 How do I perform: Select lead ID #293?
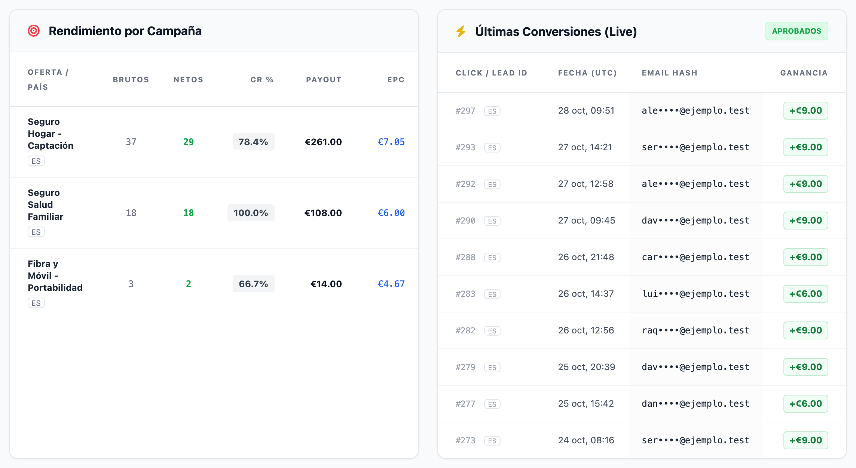[465, 147]
